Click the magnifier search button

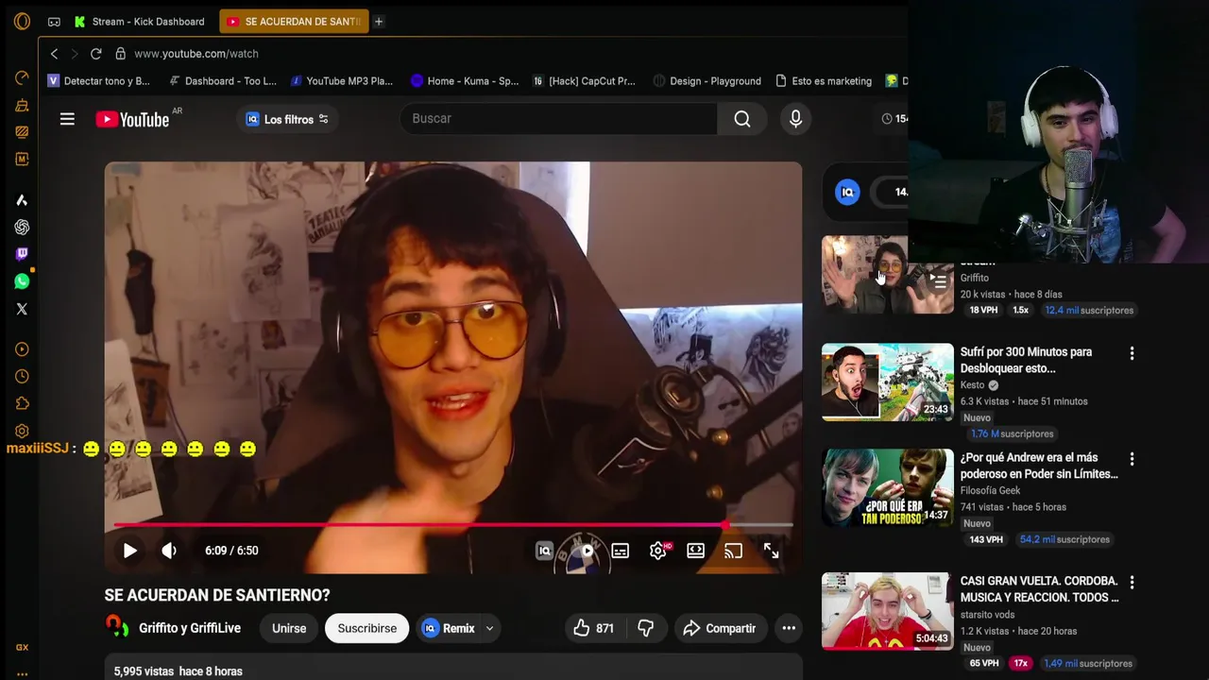tap(742, 119)
